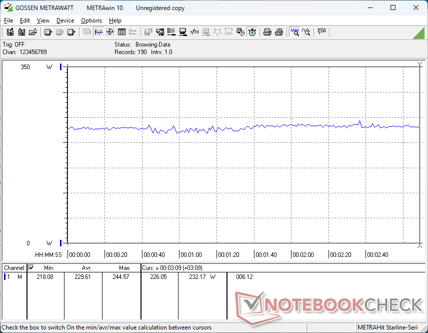Image resolution: width=428 pixels, height=333 pixels.
Task: Click the Records: 190 status text
Action: click(130, 52)
